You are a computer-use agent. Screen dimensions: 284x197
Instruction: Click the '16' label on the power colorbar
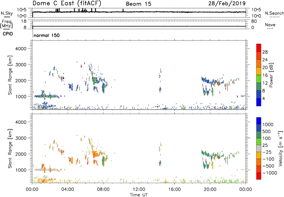(265, 75)
